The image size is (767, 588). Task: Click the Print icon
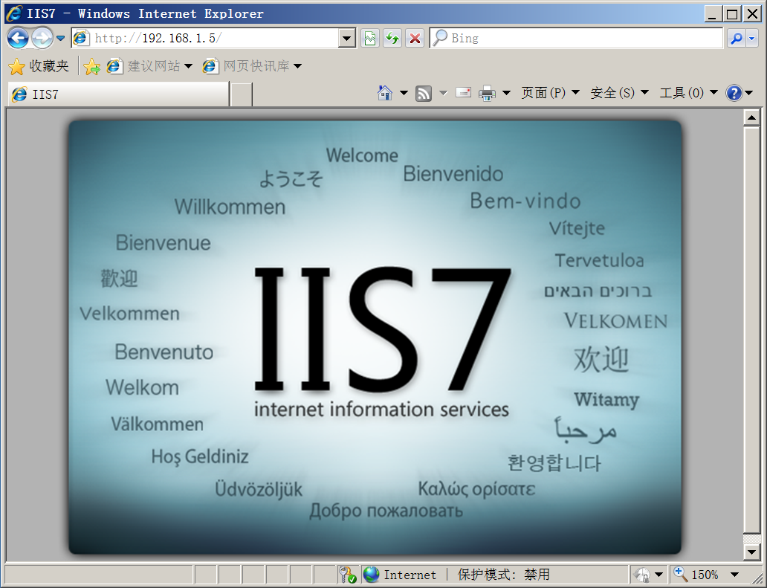[x=487, y=93]
